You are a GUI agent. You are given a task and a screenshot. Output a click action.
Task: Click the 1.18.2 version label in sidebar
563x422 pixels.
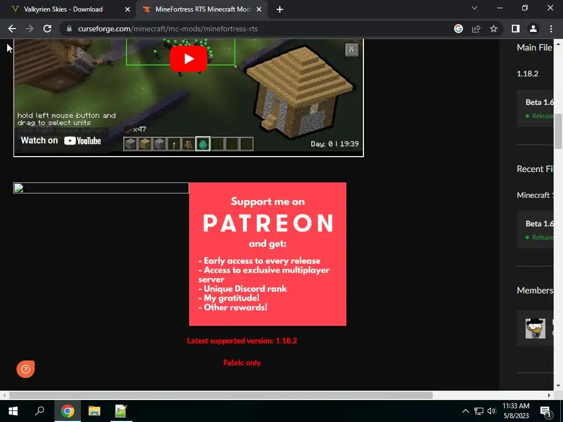point(527,74)
